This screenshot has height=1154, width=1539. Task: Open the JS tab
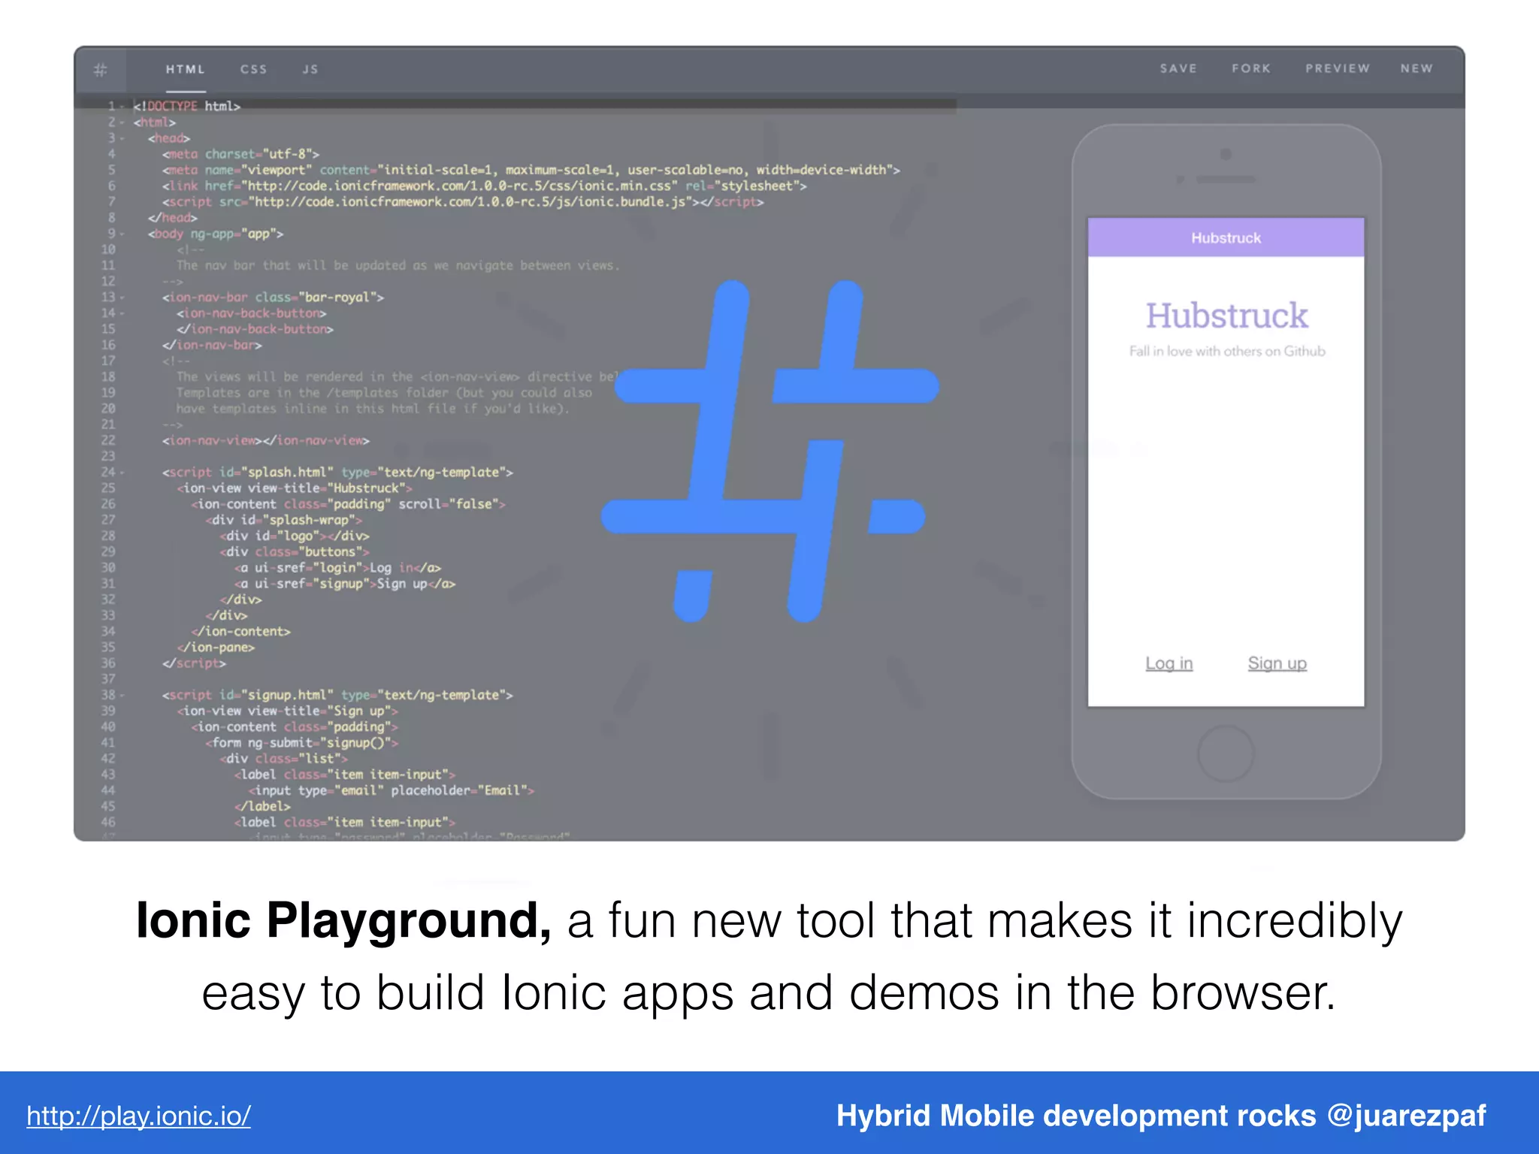click(x=310, y=69)
